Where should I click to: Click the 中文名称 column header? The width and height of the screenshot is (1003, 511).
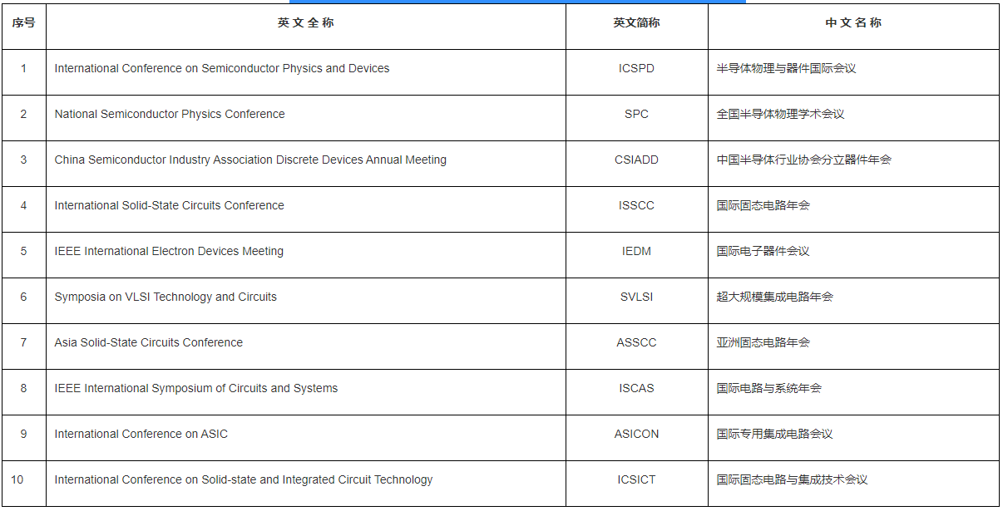coord(853,23)
